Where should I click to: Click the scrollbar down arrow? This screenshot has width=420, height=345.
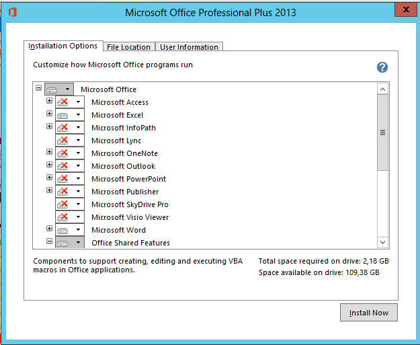pos(383,242)
